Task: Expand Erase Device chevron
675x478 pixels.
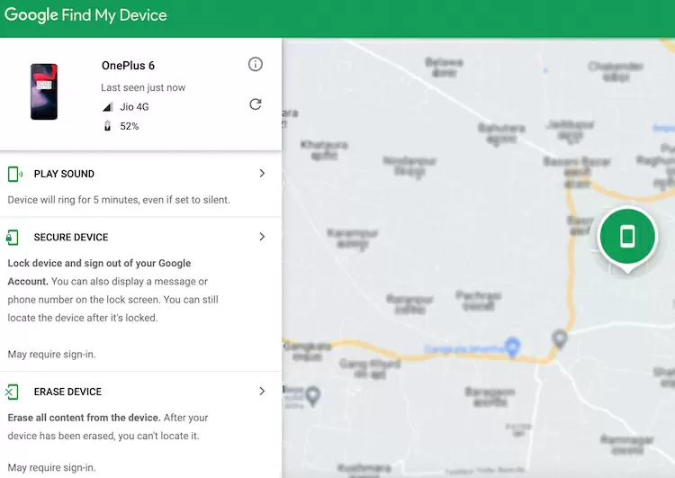Action: coord(262,391)
